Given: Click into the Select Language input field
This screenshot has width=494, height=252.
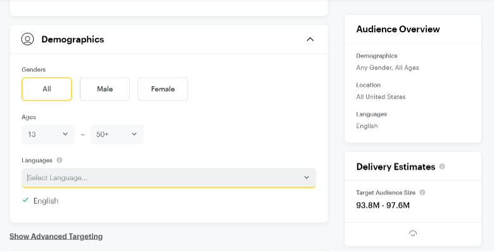Looking at the screenshot, I should pos(169,178).
